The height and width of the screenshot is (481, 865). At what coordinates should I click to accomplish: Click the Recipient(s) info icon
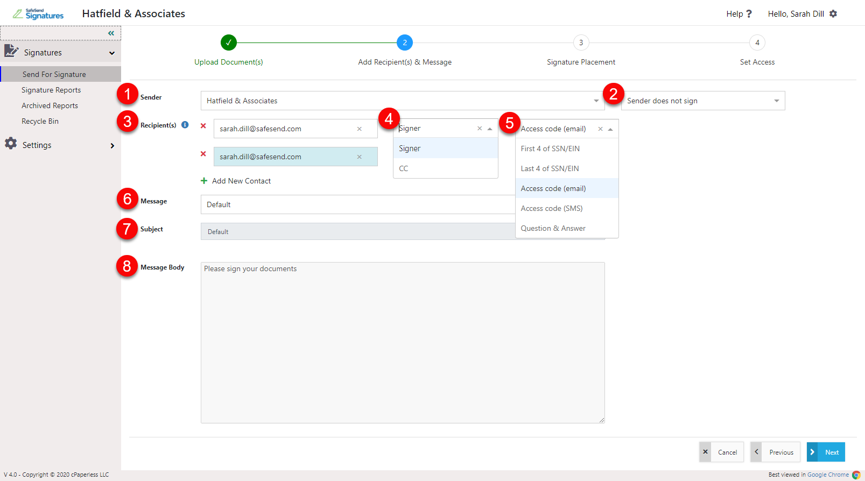pos(185,125)
